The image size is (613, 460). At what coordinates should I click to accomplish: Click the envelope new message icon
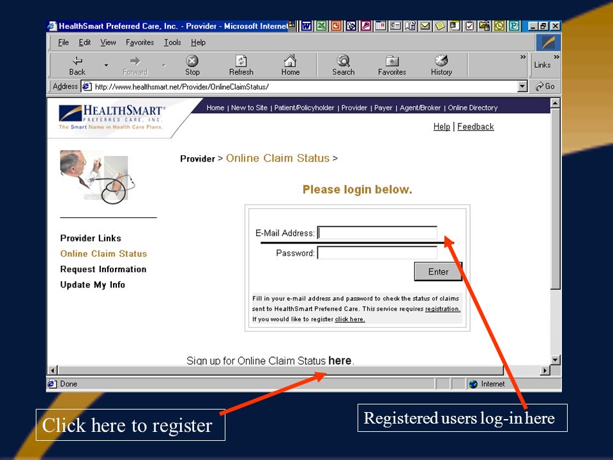425,26
